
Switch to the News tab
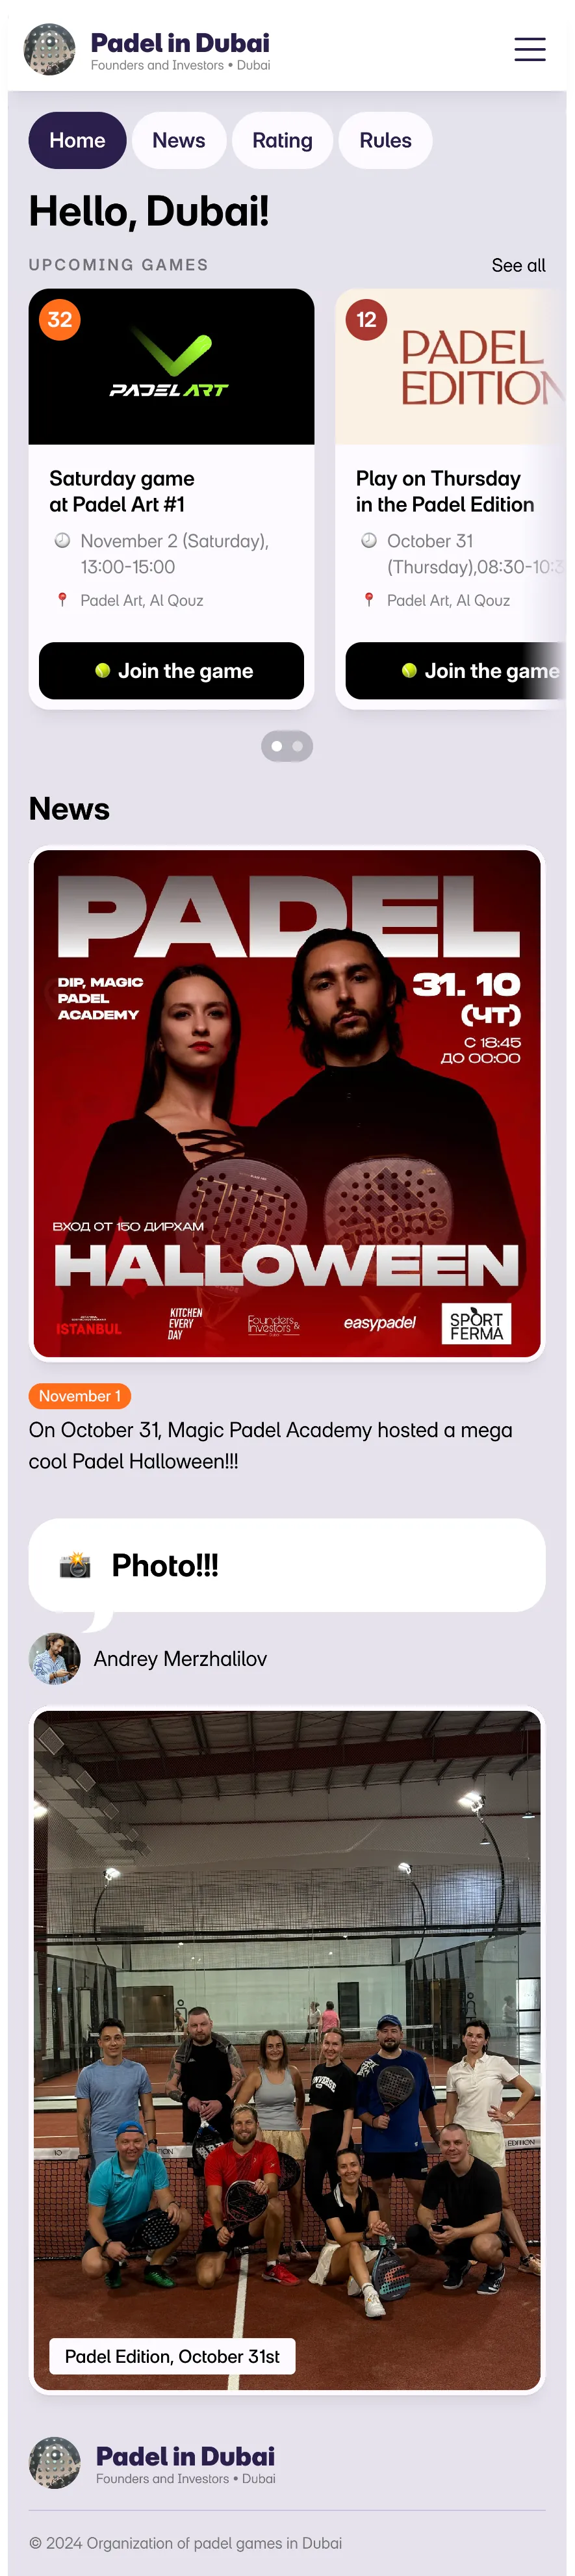coord(179,141)
